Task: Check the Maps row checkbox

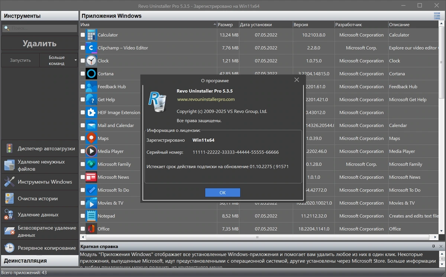Action: point(83,138)
